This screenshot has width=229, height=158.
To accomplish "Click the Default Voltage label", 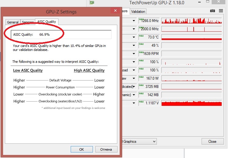I will pyautogui.click(x=60, y=80).
